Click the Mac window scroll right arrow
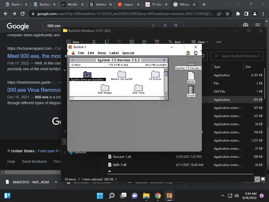269x202 pixels. point(162,98)
